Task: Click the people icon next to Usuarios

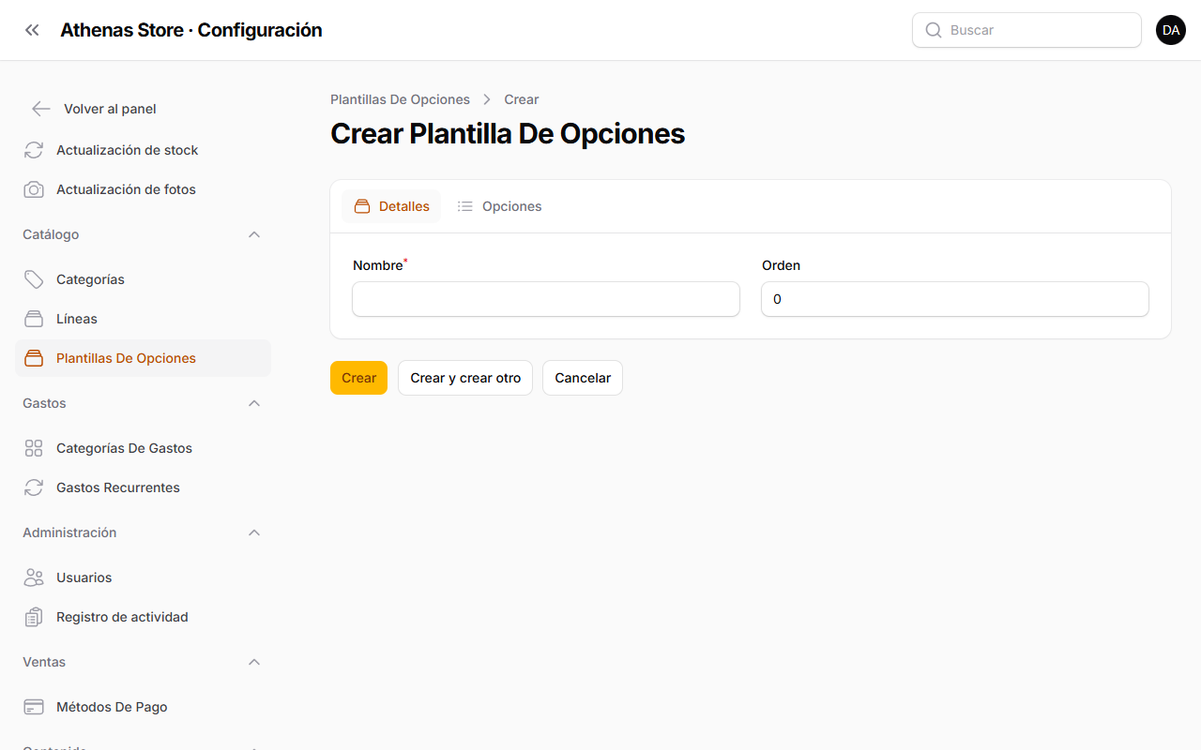Action: tap(34, 577)
